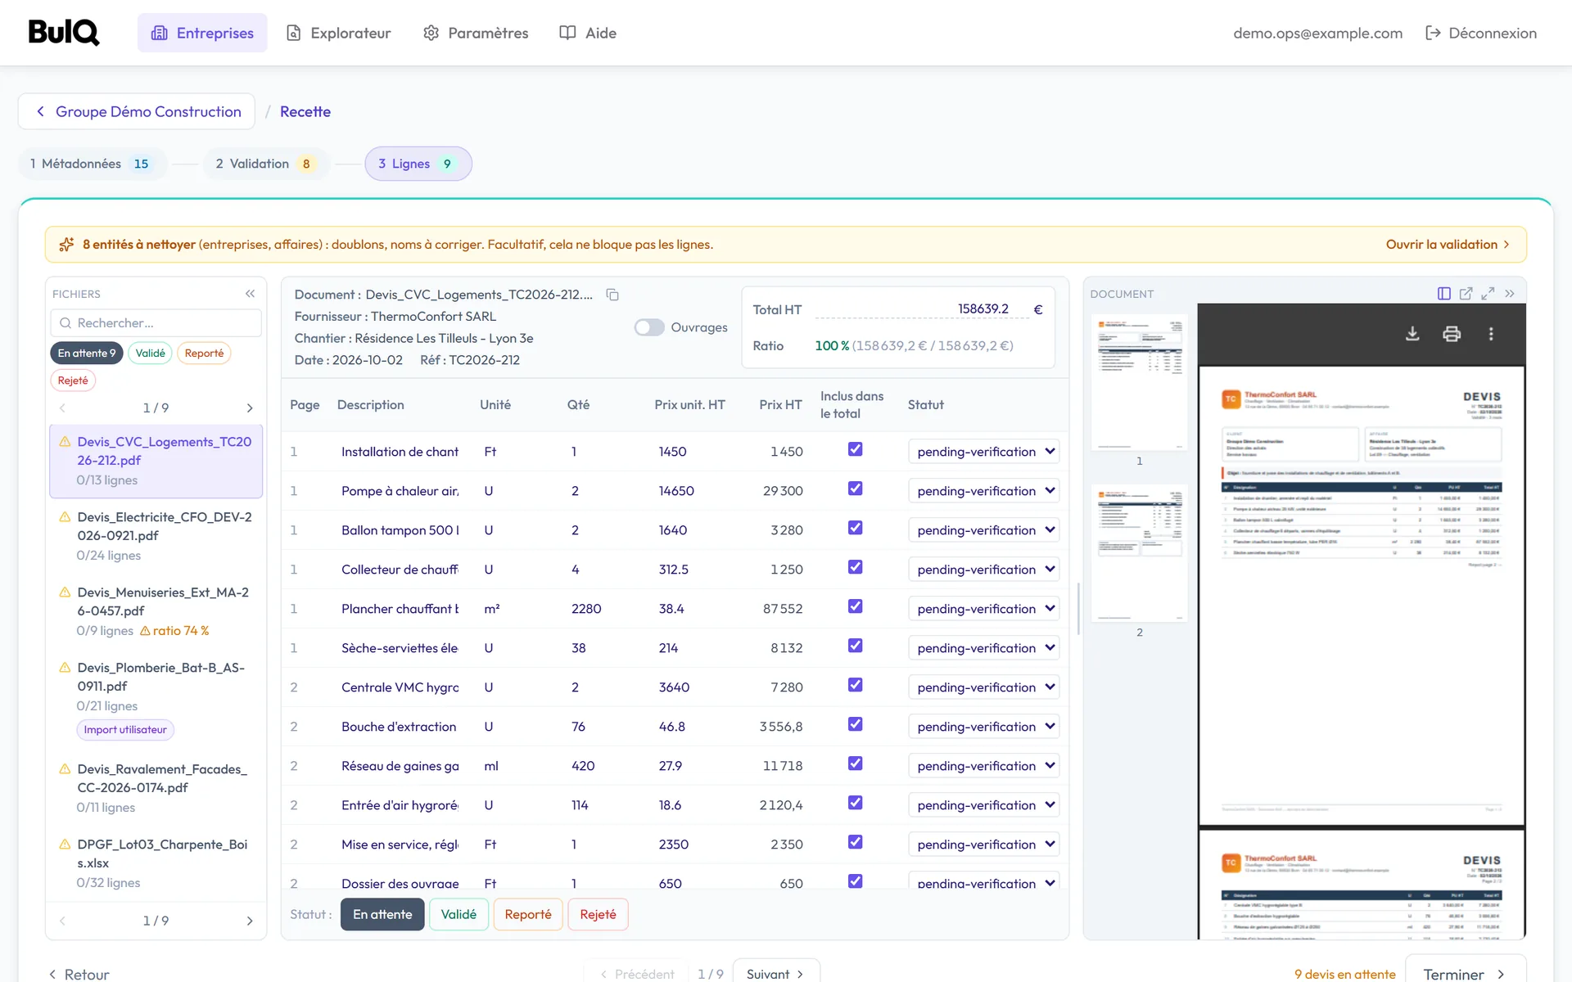Viewport: 1572px width, 982px height.
Task: Click the sparkle icon in cleanup banner
Action: (x=66, y=245)
